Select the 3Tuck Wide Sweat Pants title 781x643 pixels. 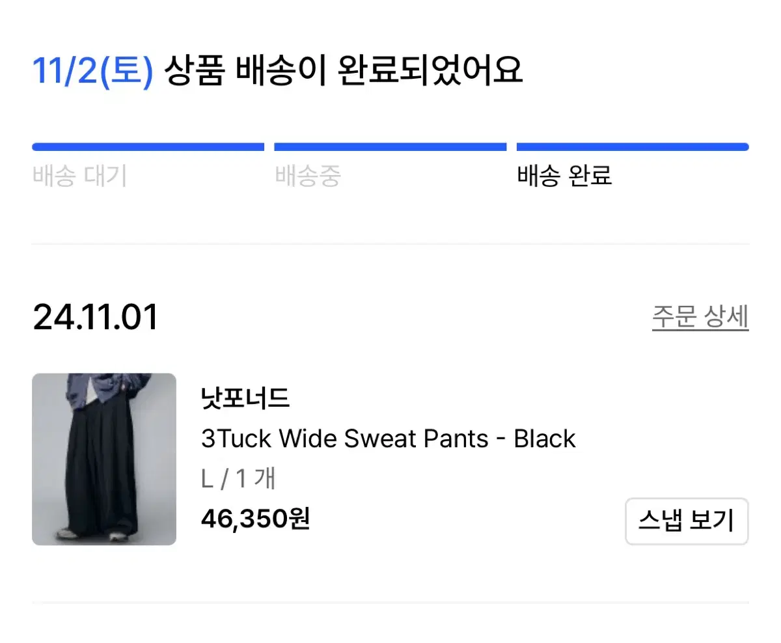tap(389, 439)
